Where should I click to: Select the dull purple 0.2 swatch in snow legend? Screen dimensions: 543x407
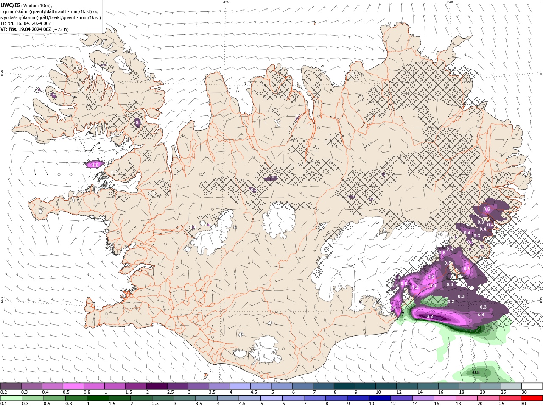(11, 386)
